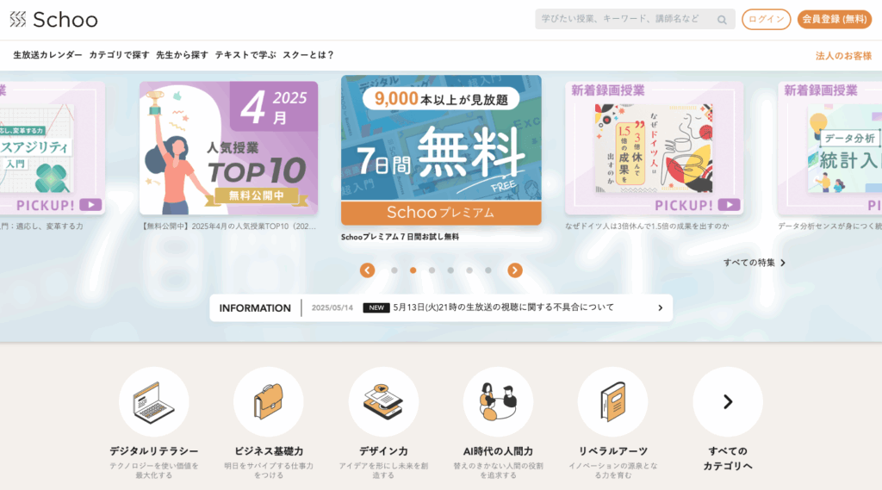
Task: Open the デジタルリテラシー laptop category icon
Action: tap(153, 401)
